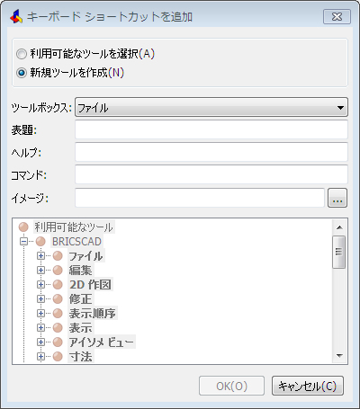Click into the 表題 text field
The height and width of the screenshot is (409, 360).
tap(211, 129)
